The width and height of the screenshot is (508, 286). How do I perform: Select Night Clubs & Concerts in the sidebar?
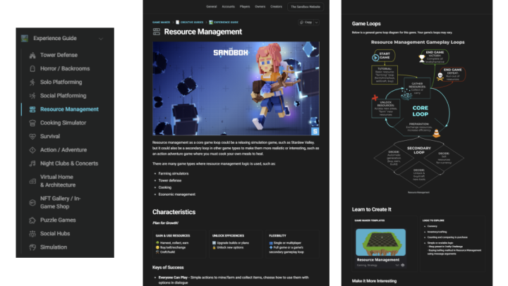69,163
